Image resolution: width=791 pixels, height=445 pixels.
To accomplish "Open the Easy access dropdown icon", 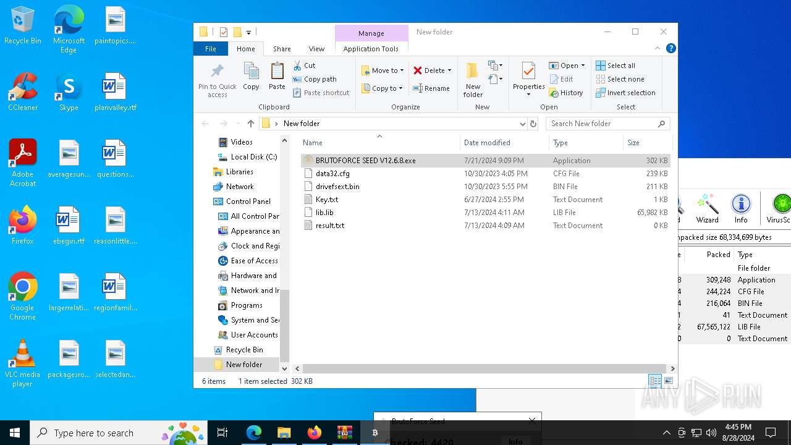I will coord(495,79).
